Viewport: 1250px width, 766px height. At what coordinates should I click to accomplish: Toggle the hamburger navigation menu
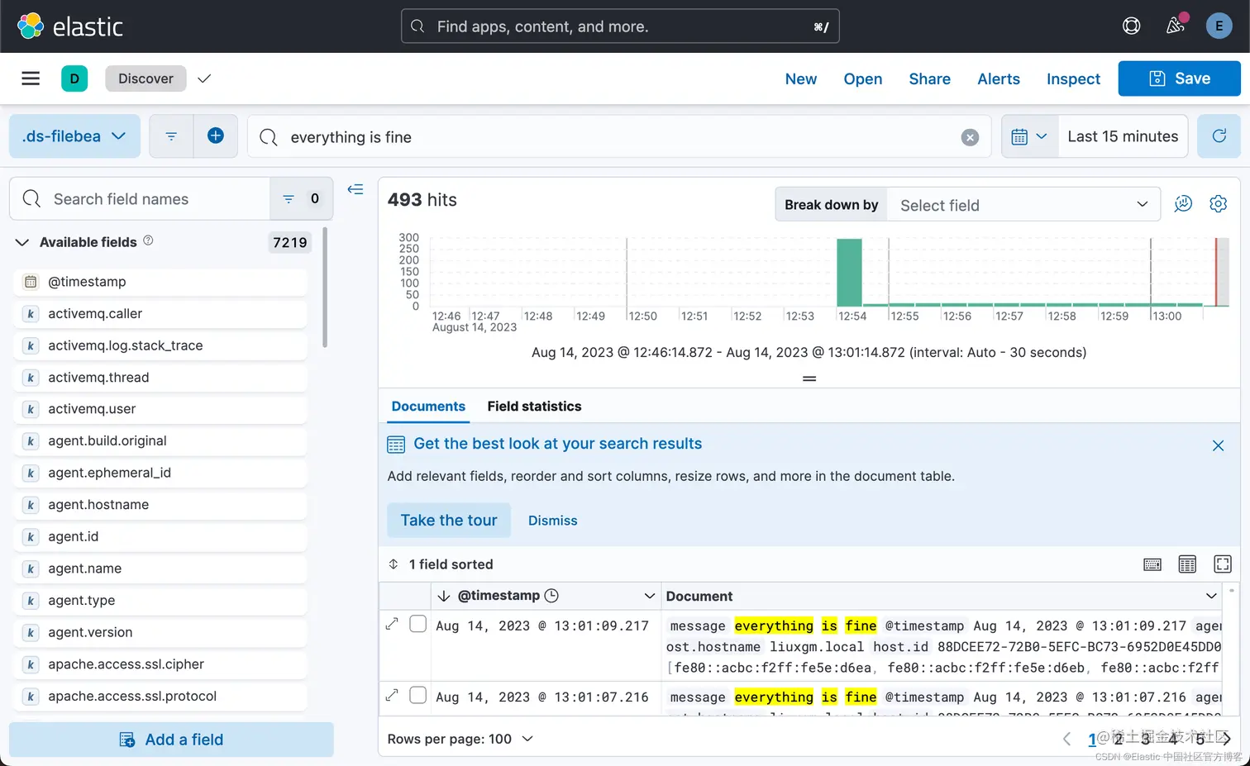click(x=31, y=79)
